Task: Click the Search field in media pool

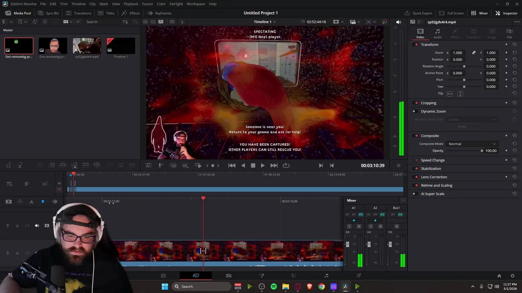Action: point(103,22)
